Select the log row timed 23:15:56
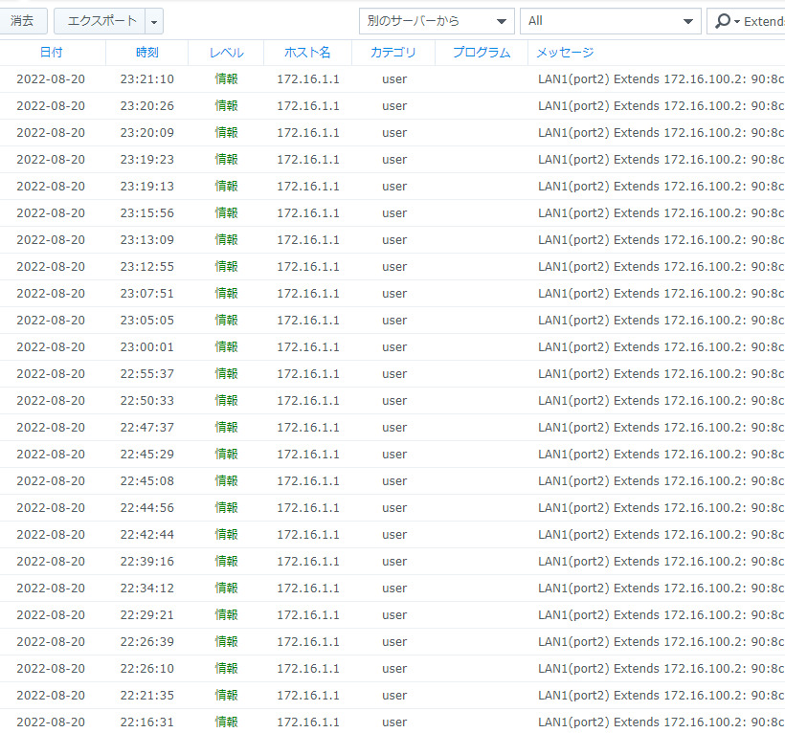This screenshot has height=733, width=785. pos(147,213)
